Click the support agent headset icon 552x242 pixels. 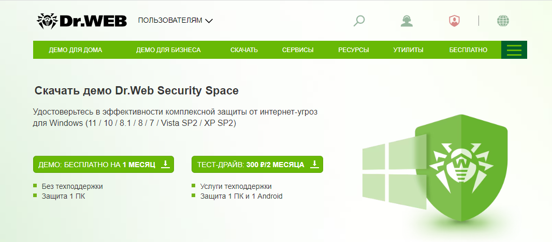[x=406, y=21]
